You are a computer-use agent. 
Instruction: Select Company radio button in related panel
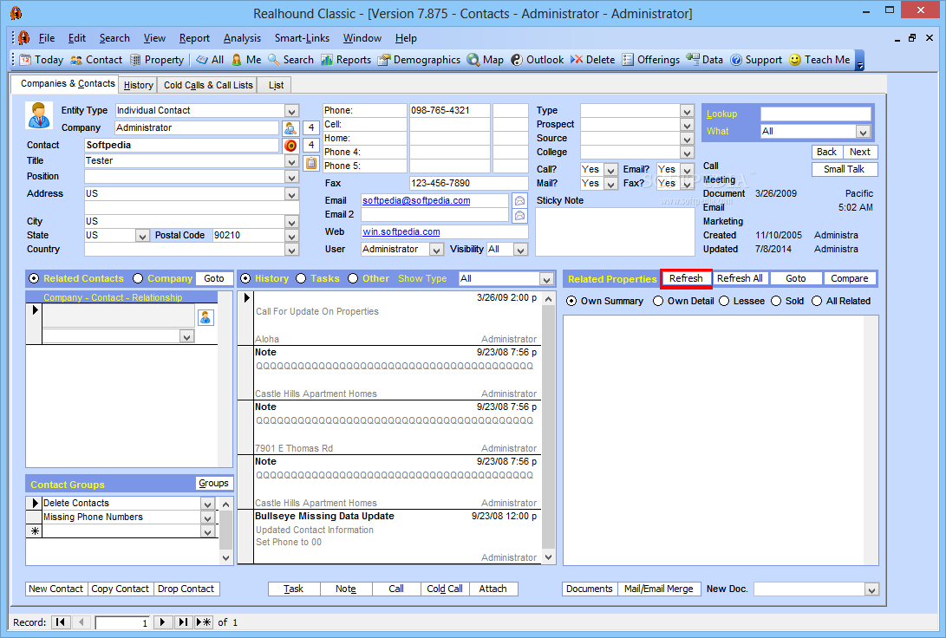coord(138,278)
